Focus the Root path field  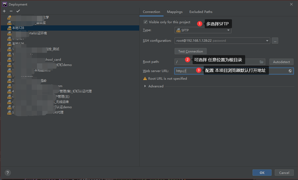[220, 62]
